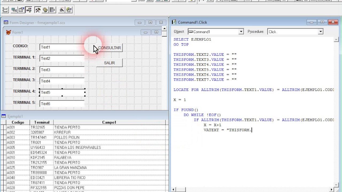The height and width of the screenshot is (192, 342).
Task: Select the CONSULTAR button on Form1
Action: coord(109,48)
